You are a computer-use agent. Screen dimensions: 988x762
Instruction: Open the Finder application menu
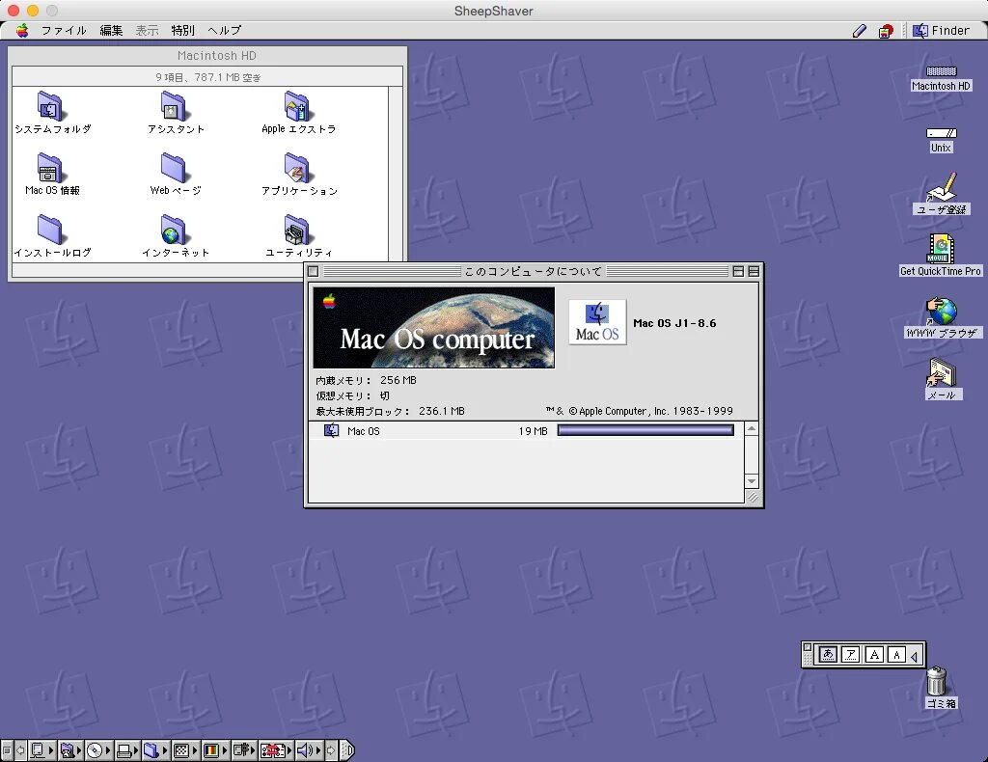click(942, 30)
